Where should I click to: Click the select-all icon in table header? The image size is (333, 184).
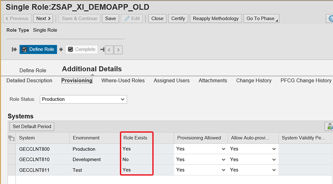tap(12, 138)
